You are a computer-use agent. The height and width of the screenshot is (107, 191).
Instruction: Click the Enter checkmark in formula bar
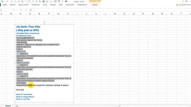pos(26,10)
